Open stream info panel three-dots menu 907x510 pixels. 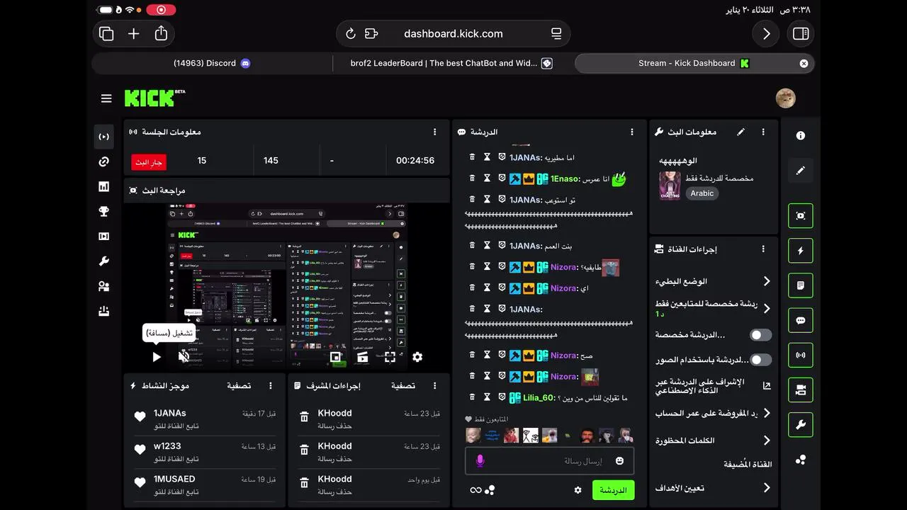tap(763, 132)
